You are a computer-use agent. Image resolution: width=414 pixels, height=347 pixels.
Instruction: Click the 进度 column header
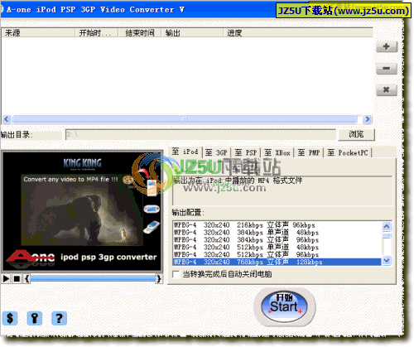(x=298, y=33)
